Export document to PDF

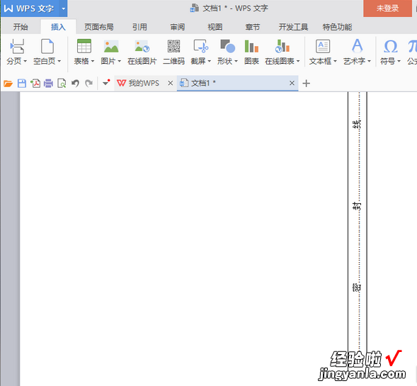tap(35, 84)
